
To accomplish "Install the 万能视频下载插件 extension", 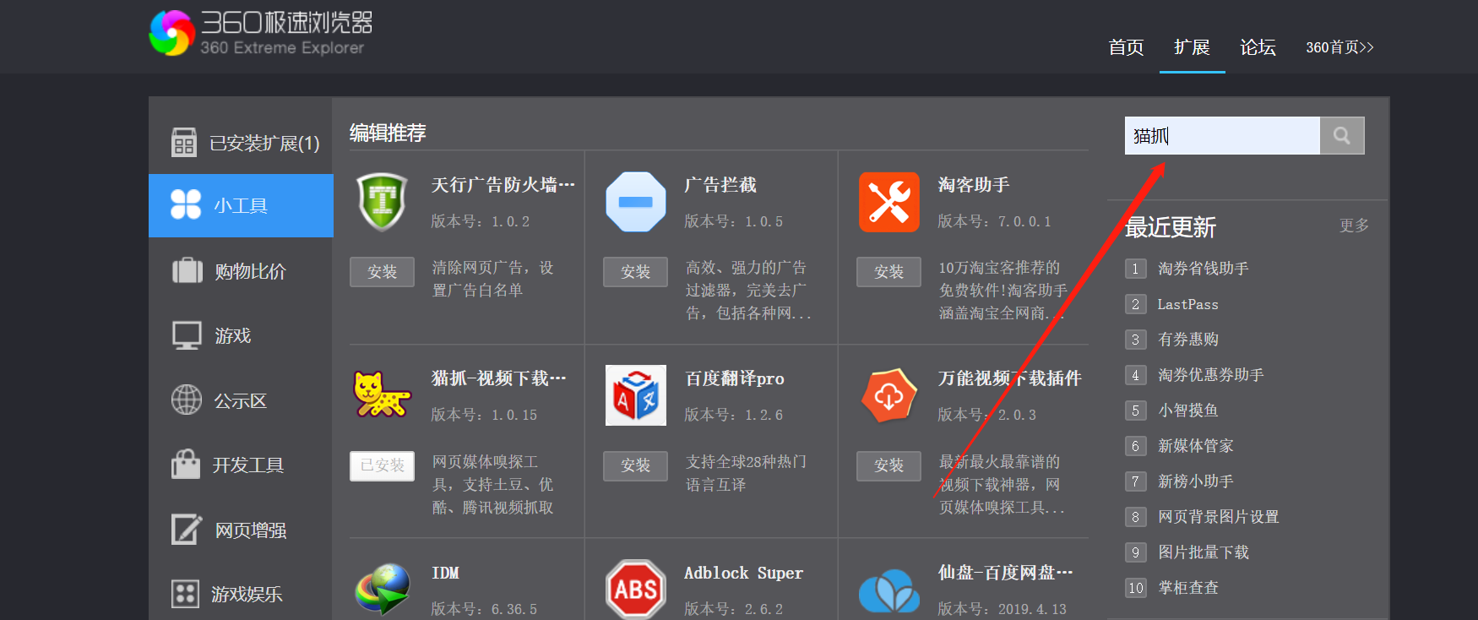I will pos(888,465).
